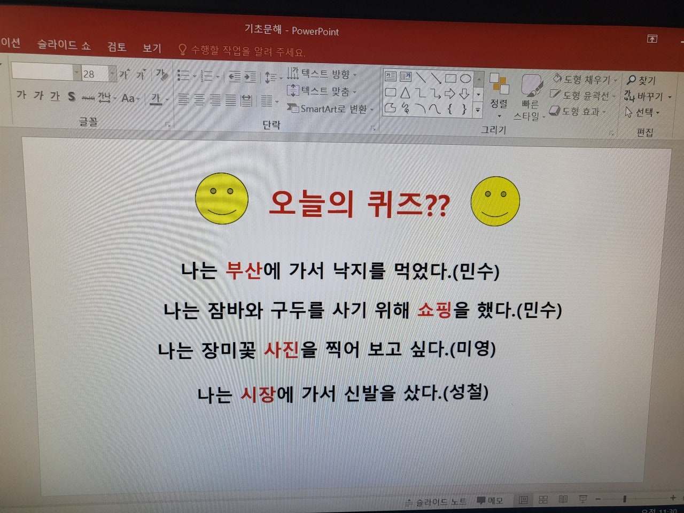
Task: Toggle bold formatting
Action: [x=21, y=96]
